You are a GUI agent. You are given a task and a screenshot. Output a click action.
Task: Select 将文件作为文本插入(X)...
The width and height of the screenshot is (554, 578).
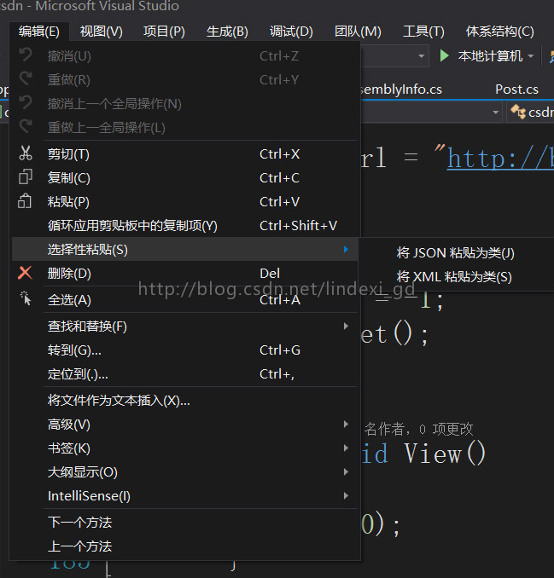(185, 401)
